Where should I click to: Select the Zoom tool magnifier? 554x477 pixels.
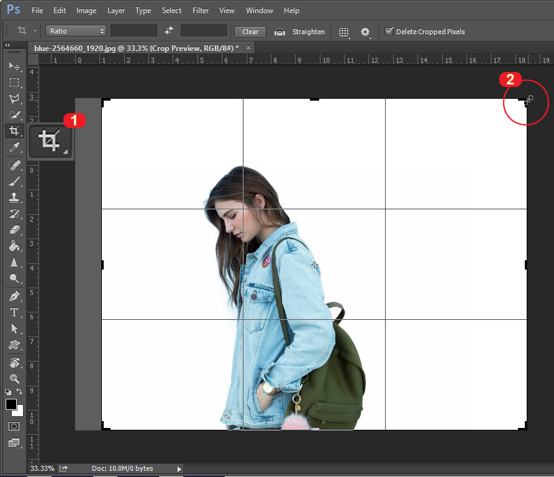(14, 378)
